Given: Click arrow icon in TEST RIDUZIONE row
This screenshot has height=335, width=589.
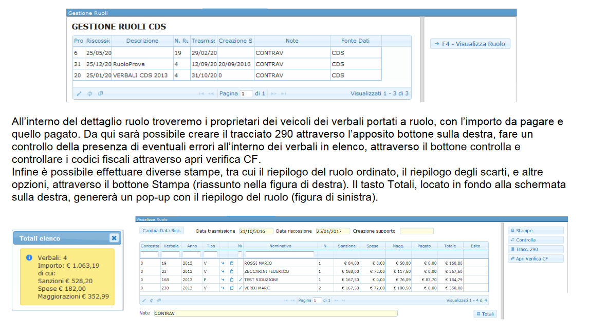Looking at the screenshot, I should click(x=223, y=280).
